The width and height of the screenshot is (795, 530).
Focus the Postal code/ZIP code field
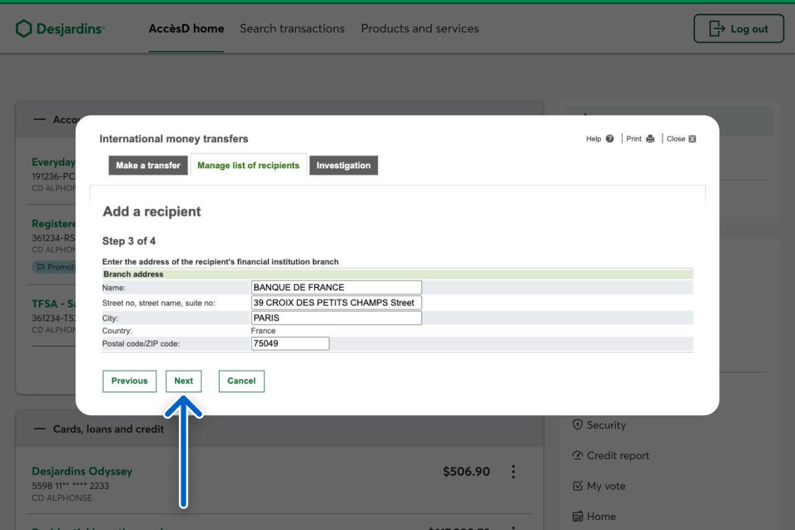tap(290, 343)
